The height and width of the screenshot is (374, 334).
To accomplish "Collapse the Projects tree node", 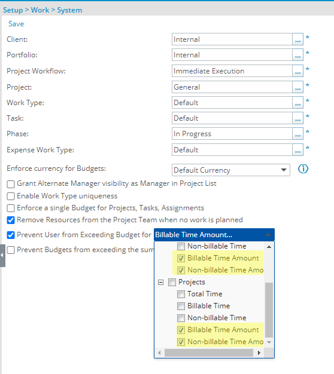I will (x=161, y=282).
